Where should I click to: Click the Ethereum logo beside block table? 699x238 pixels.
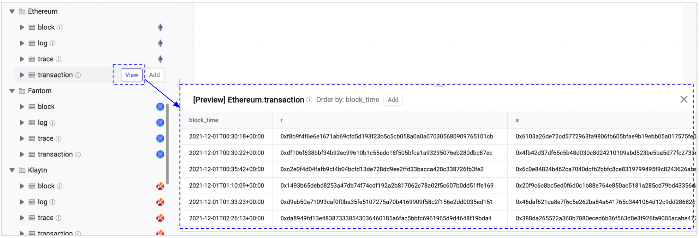[160, 27]
